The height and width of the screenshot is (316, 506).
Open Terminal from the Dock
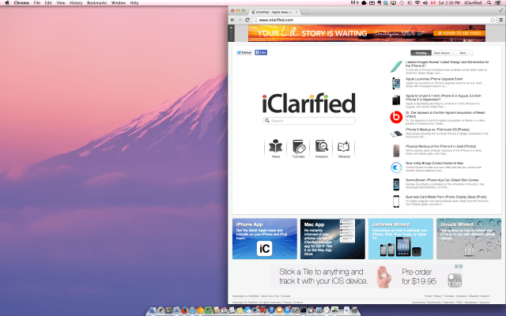pos(304,310)
